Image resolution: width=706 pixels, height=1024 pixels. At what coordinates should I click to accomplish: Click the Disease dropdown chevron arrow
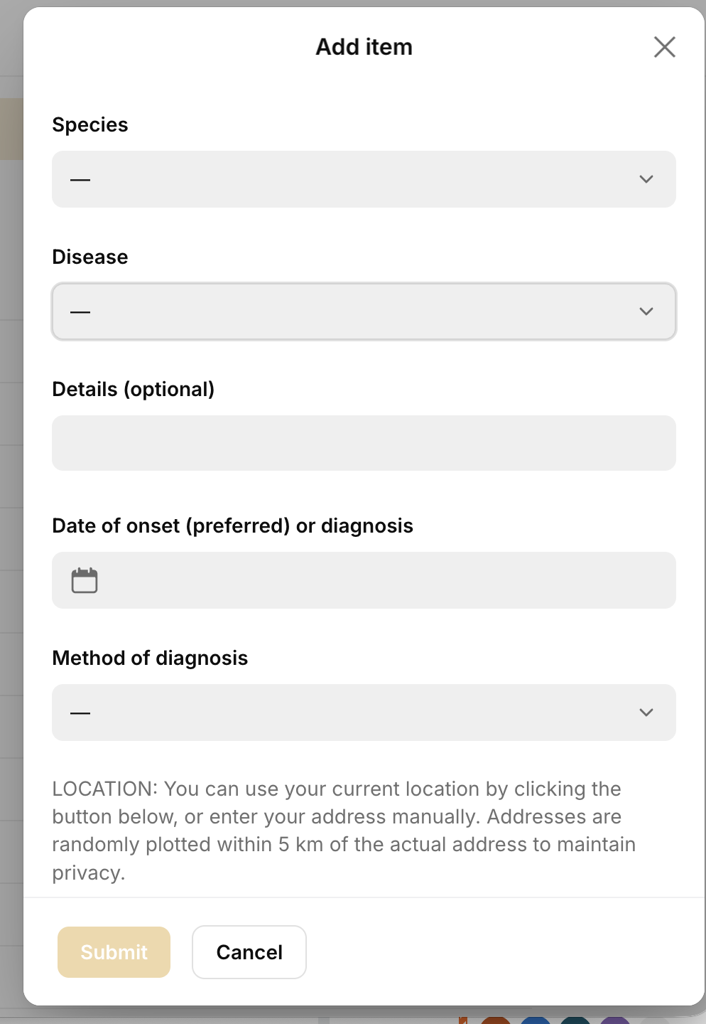[646, 311]
